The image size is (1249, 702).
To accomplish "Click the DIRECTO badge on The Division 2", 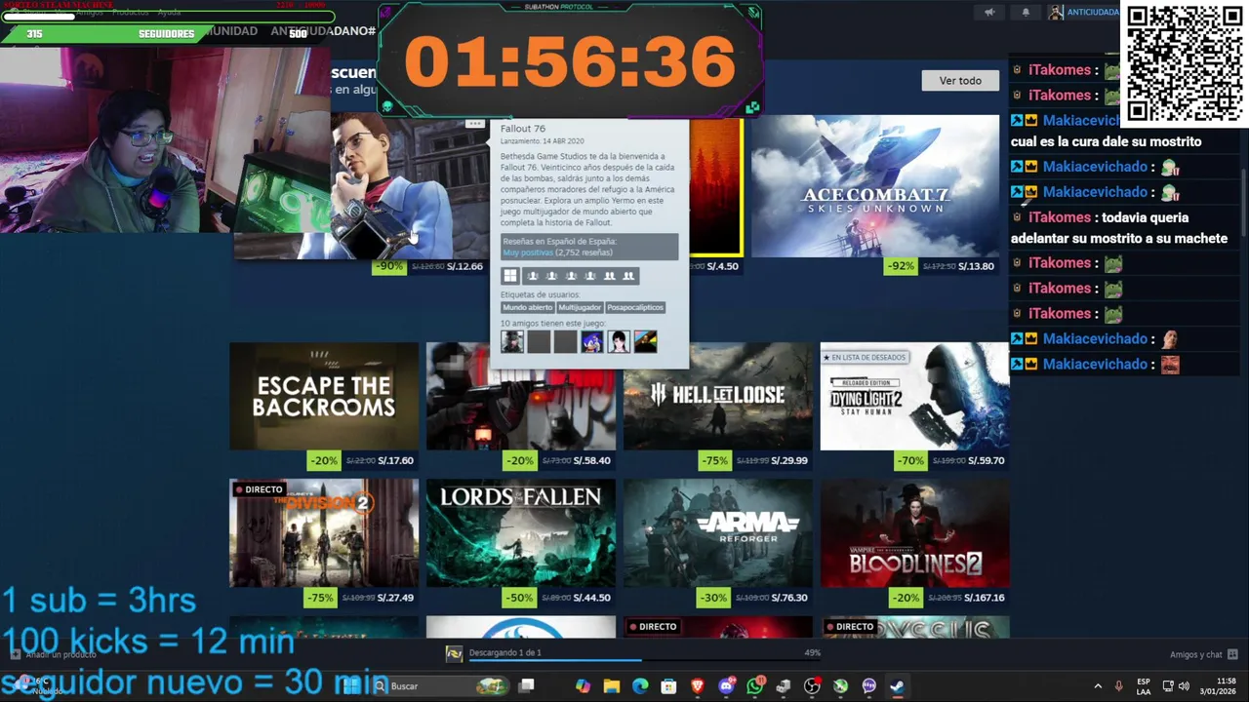I will click(x=259, y=489).
